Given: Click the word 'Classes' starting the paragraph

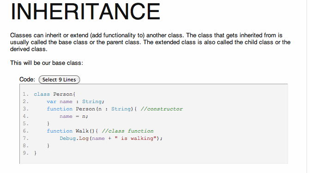Looking at the screenshot, I should coord(21,35).
